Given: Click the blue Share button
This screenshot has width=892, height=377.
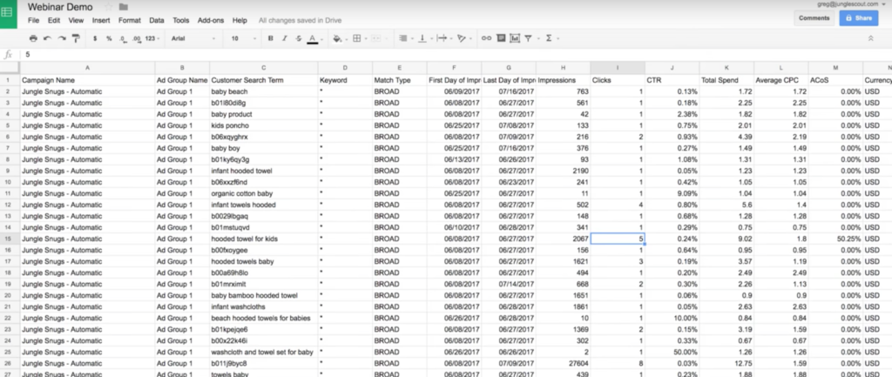Looking at the screenshot, I should pos(858,17).
